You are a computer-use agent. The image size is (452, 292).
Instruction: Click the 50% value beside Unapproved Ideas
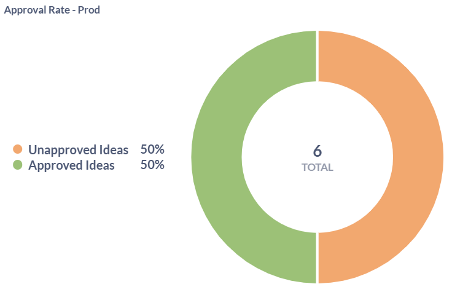[152, 149]
